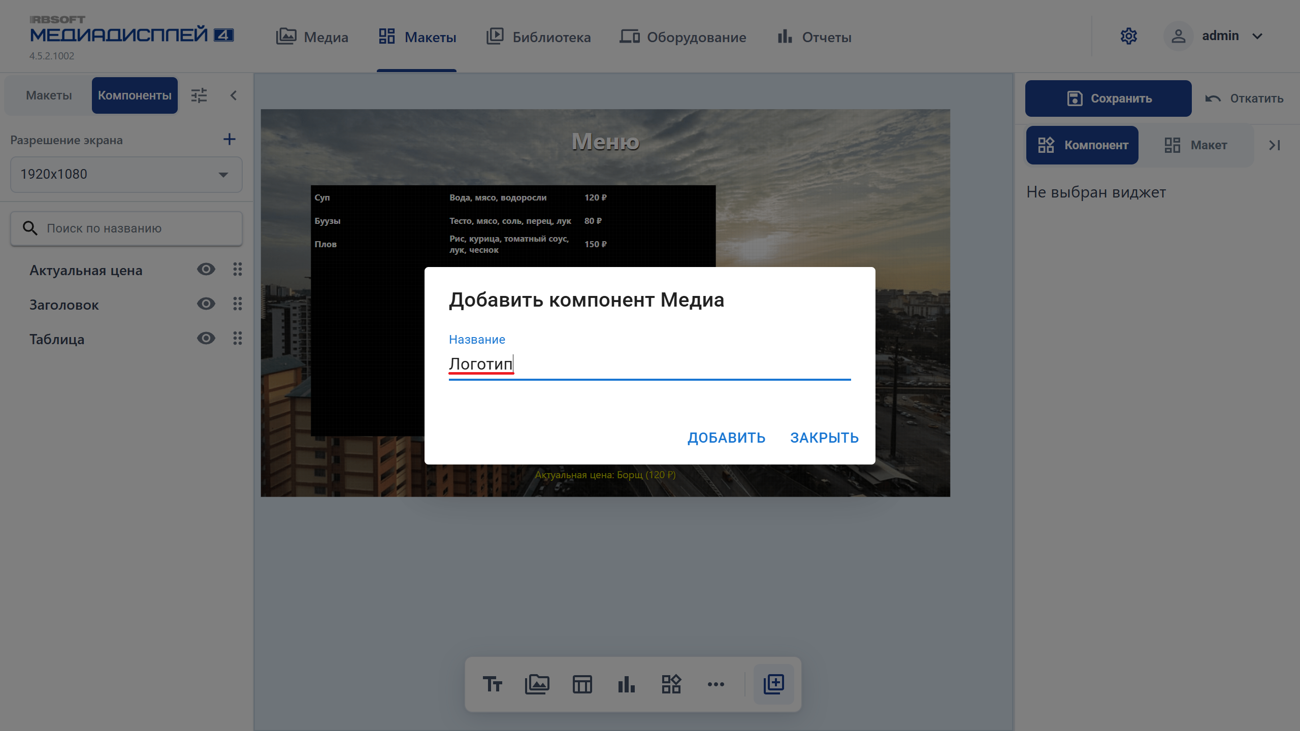Select the text widget tool in bottom toolbar

coord(492,684)
